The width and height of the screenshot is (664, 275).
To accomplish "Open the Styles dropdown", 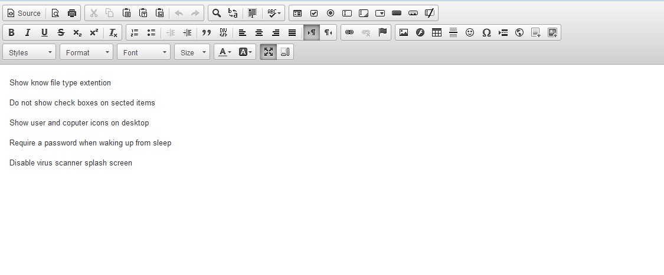I will [x=30, y=52].
